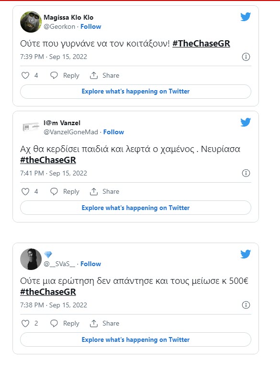Click the Twitter bird icon on @__SVaS__'s tweet

tap(246, 254)
